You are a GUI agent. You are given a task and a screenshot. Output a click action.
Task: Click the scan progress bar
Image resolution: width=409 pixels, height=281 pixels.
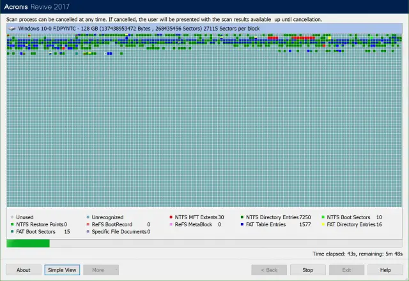coord(204,243)
